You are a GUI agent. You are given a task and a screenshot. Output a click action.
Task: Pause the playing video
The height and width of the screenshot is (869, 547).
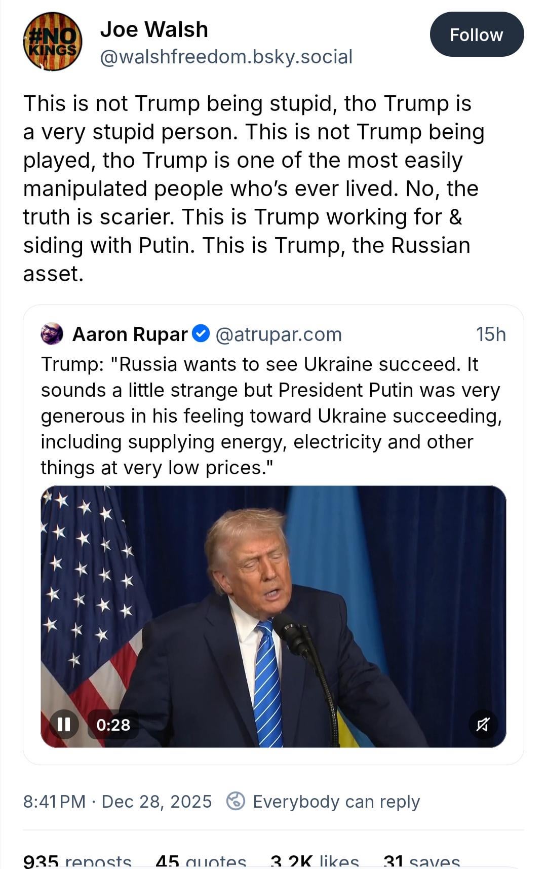(64, 725)
